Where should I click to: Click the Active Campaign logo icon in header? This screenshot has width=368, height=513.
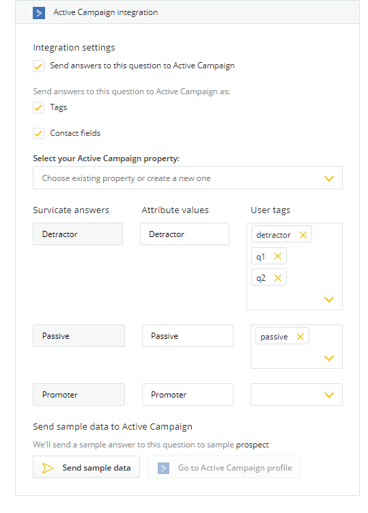39,13
